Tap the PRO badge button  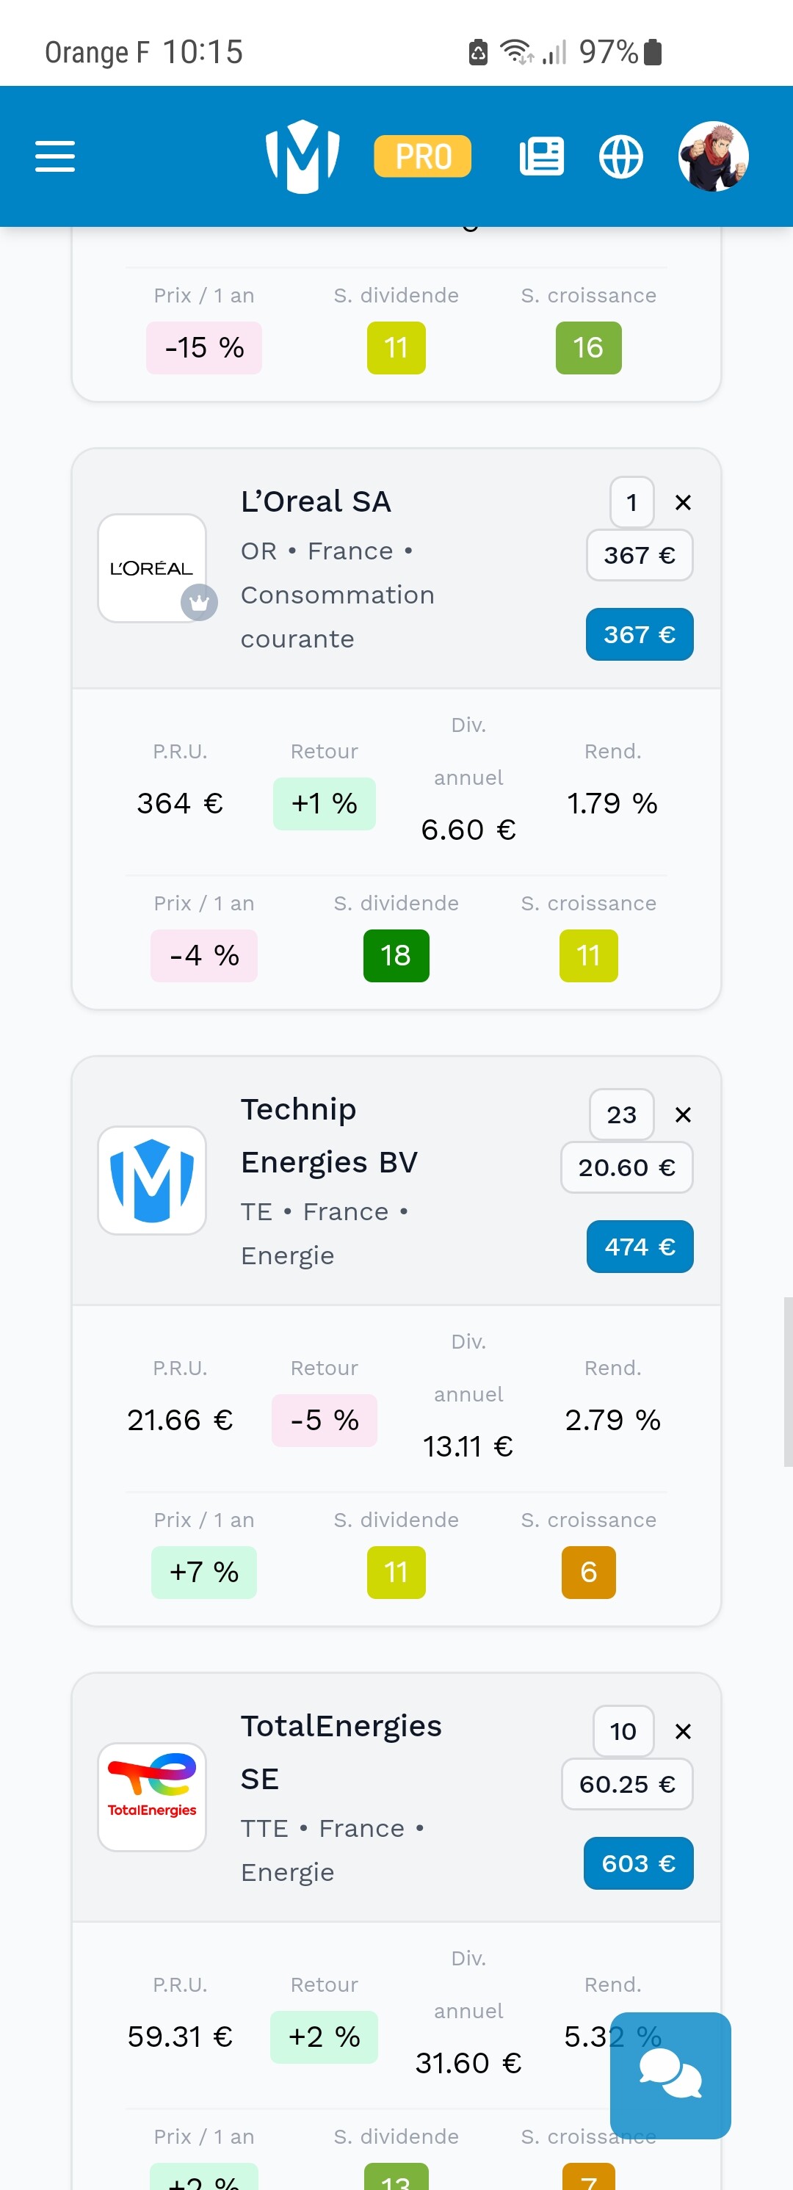pyautogui.click(x=422, y=156)
